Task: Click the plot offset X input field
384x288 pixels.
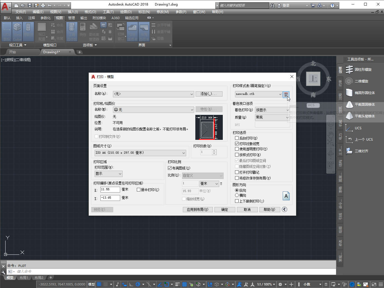Action: [110, 190]
